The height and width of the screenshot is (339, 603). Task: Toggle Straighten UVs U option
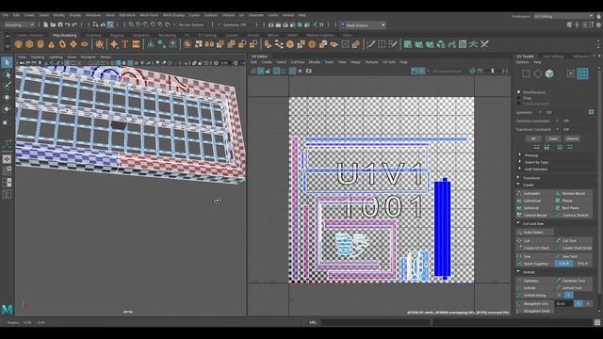[579, 303]
